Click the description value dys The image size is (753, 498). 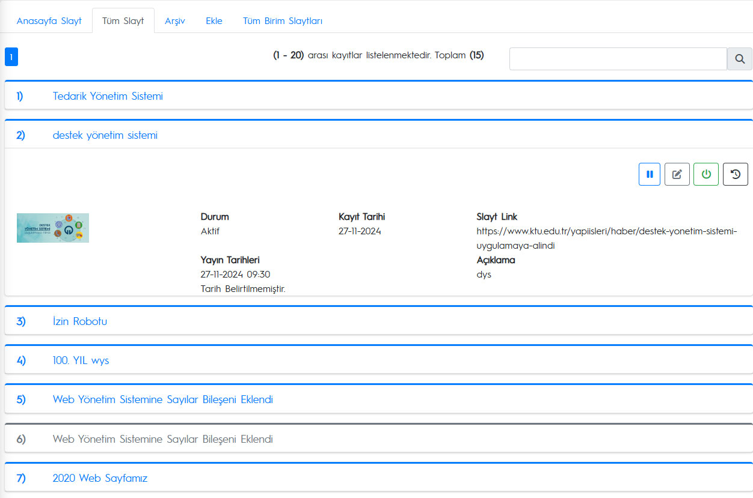pos(484,274)
